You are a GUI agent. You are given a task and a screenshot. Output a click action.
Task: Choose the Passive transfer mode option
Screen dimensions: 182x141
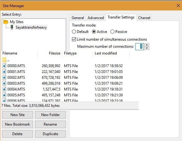112,32
